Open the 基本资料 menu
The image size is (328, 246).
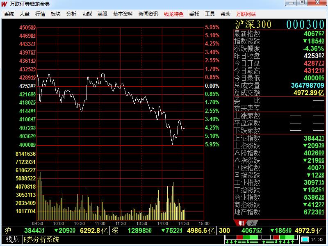point(123,14)
